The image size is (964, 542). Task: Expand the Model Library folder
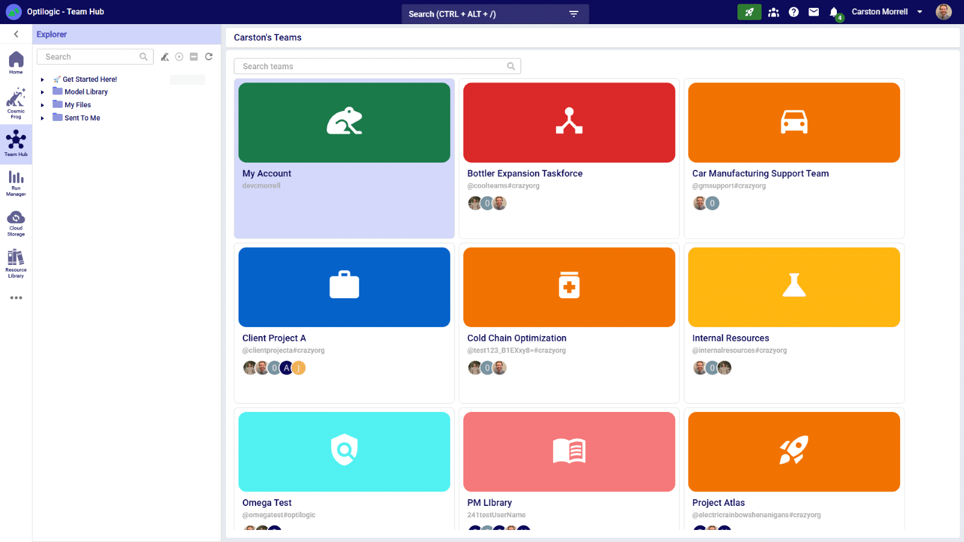click(42, 92)
